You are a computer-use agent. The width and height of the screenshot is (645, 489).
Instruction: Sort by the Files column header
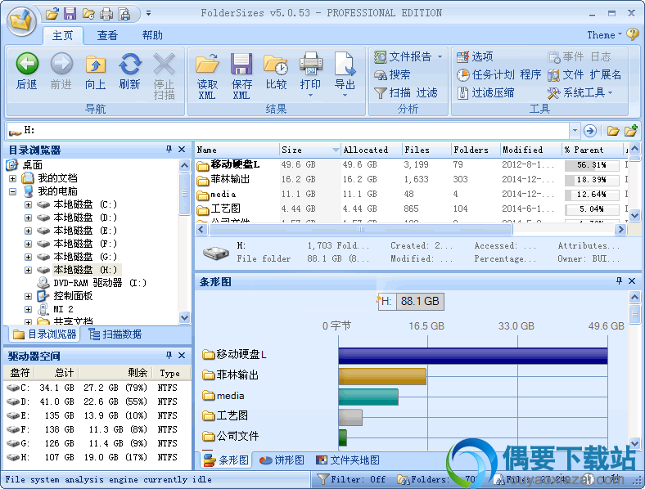click(x=426, y=150)
